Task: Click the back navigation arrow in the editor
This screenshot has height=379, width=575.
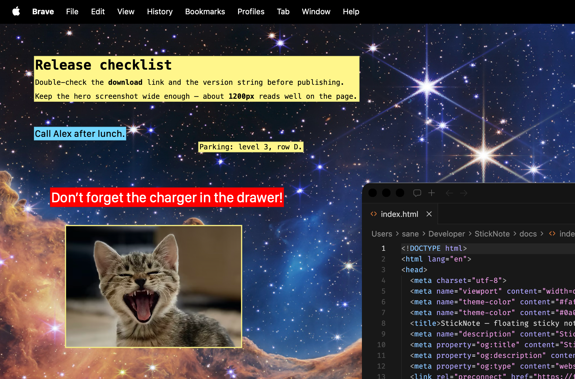Action: (x=449, y=193)
